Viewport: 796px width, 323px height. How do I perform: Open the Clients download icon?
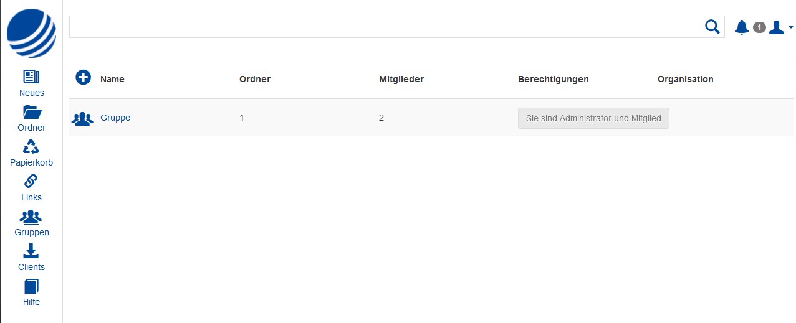click(x=31, y=251)
